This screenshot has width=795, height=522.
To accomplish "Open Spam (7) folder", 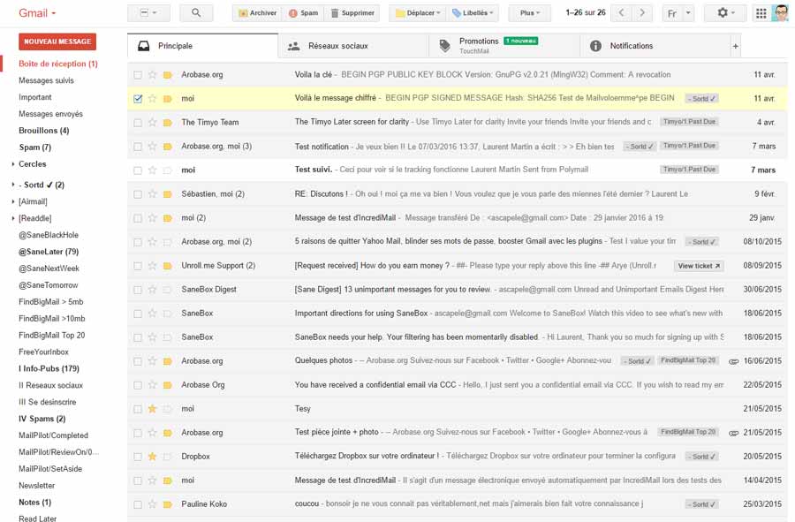I will pyautogui.click(x=35, y=148).
